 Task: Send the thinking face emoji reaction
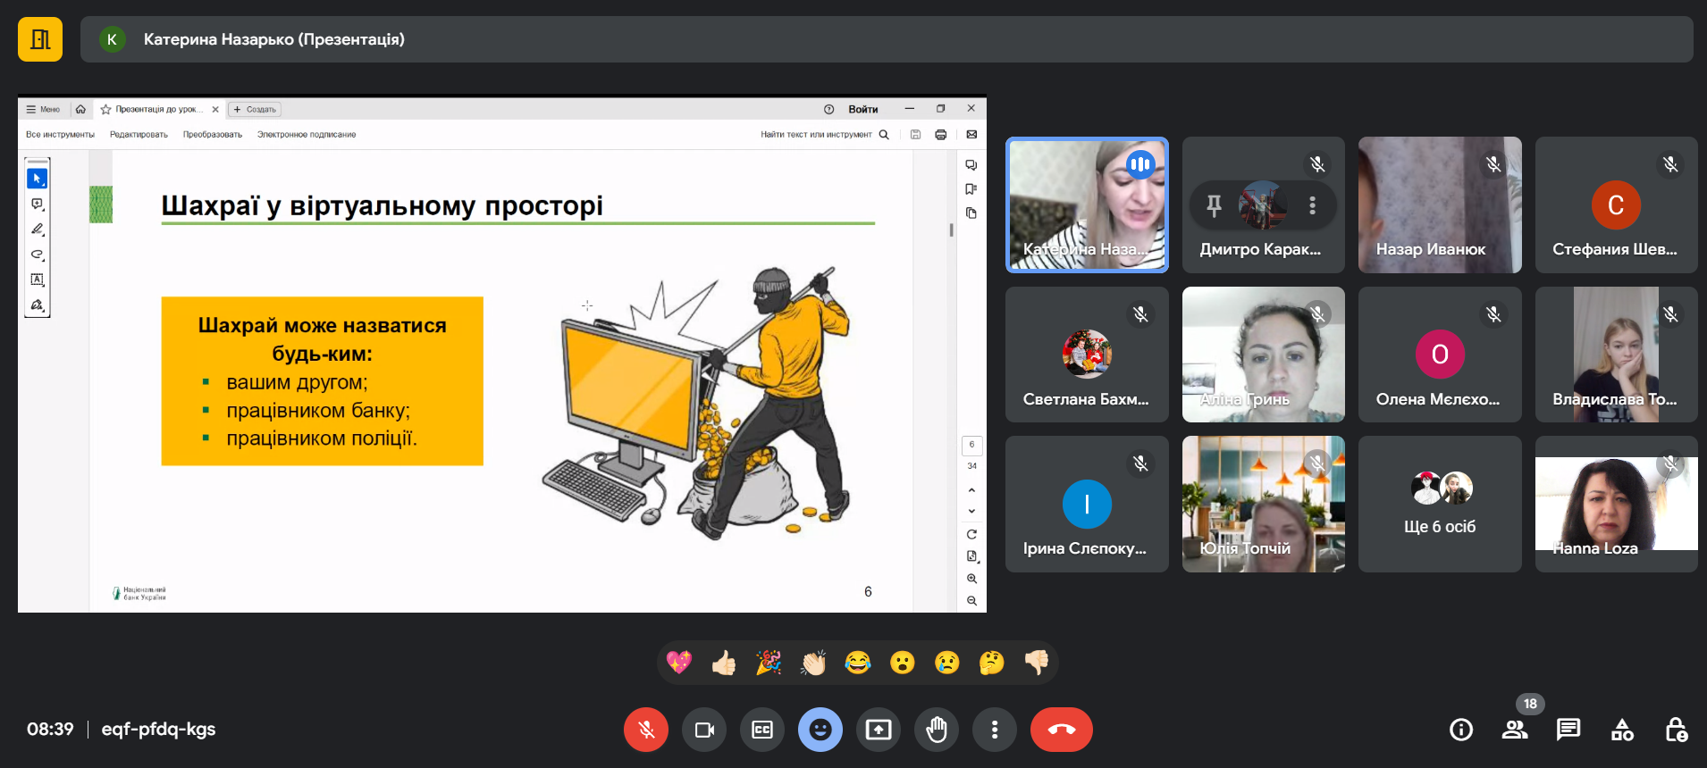click(991, 663)
